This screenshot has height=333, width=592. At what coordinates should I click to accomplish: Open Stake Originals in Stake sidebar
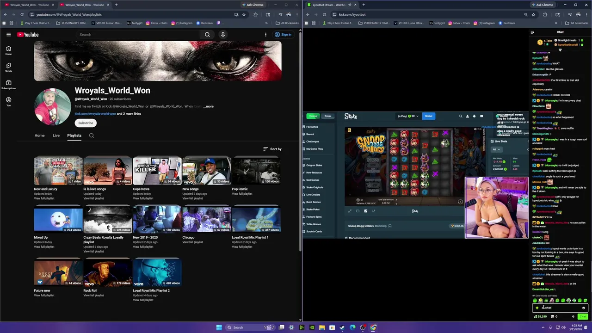pos(314,187)
